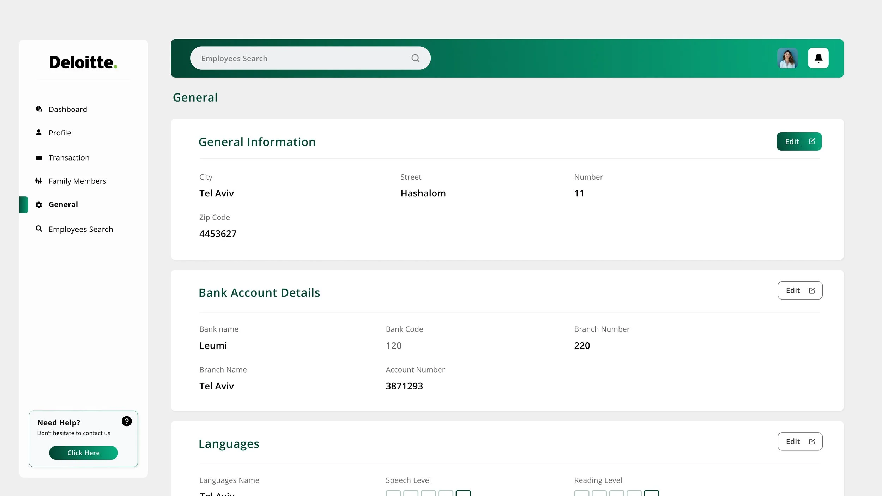Click the search magnifier icon in search bar
Screen dimensions: 882x496
point(415,58)
